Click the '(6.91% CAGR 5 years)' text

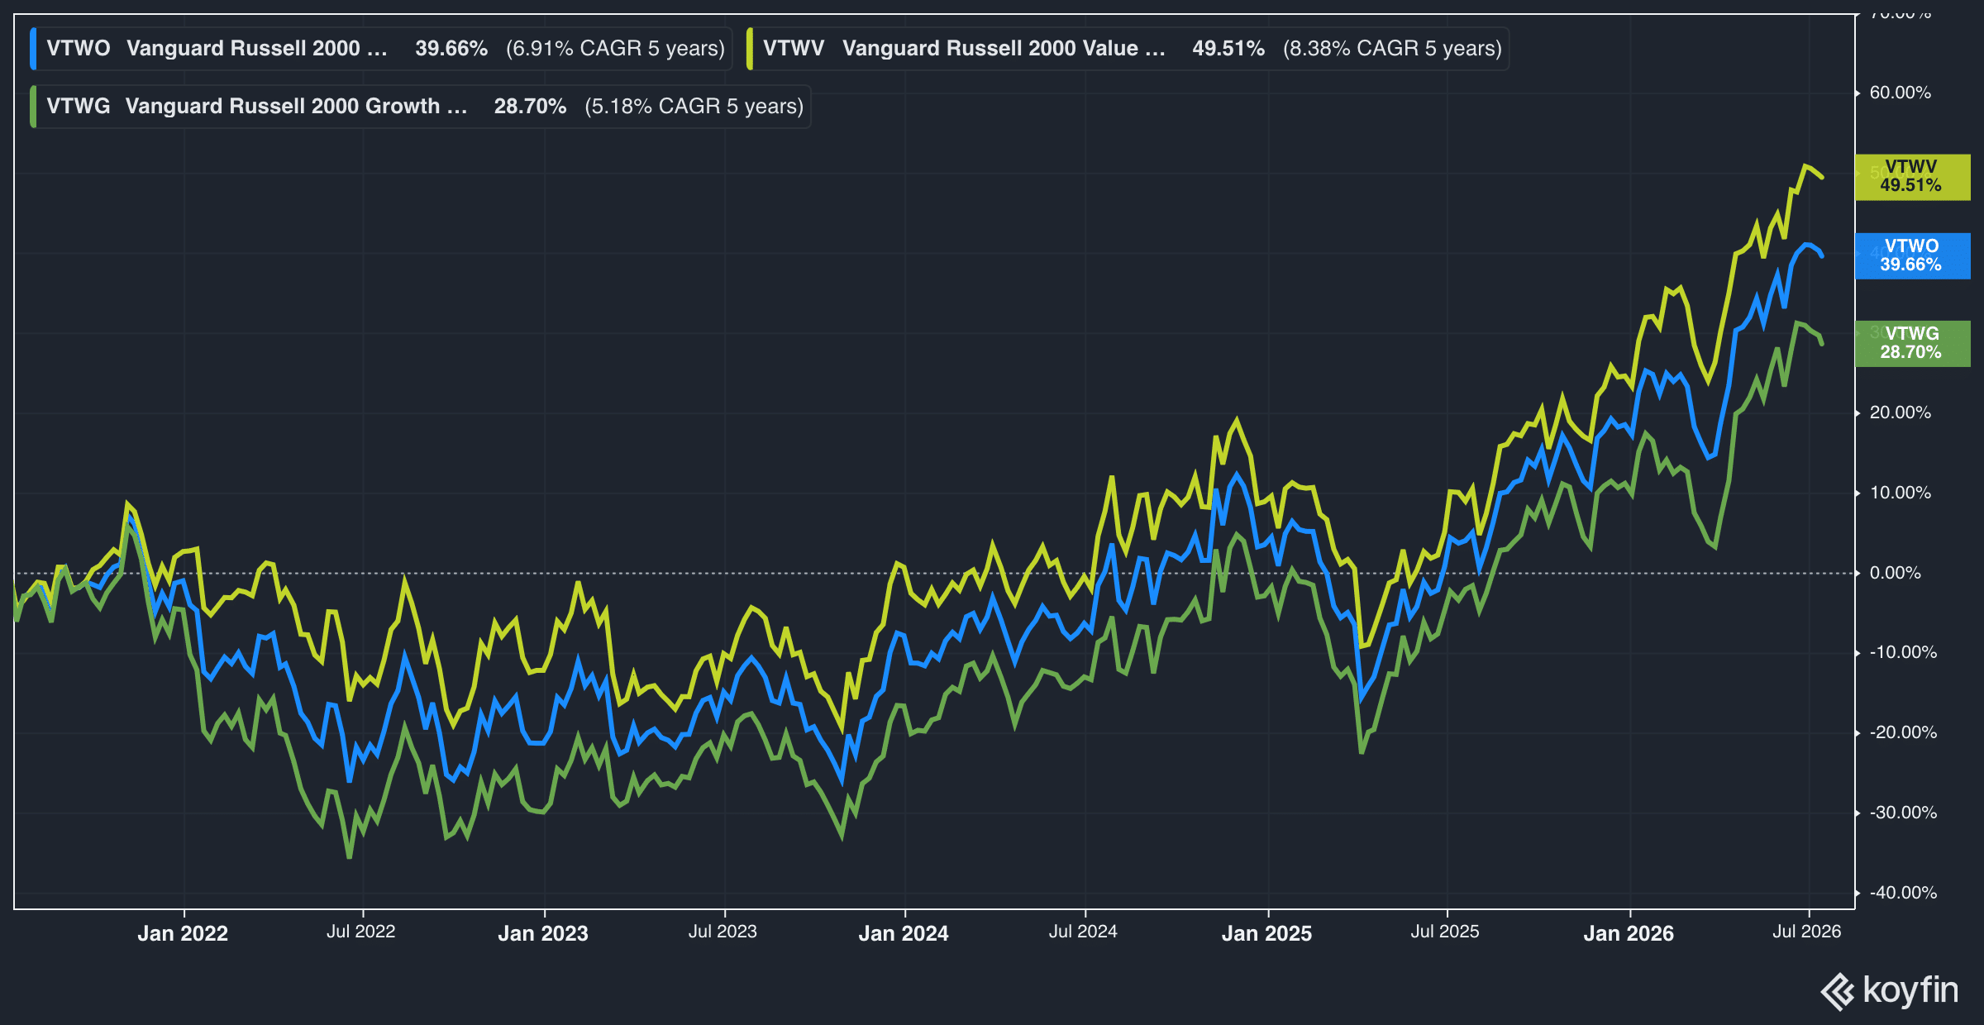point(616,49)
